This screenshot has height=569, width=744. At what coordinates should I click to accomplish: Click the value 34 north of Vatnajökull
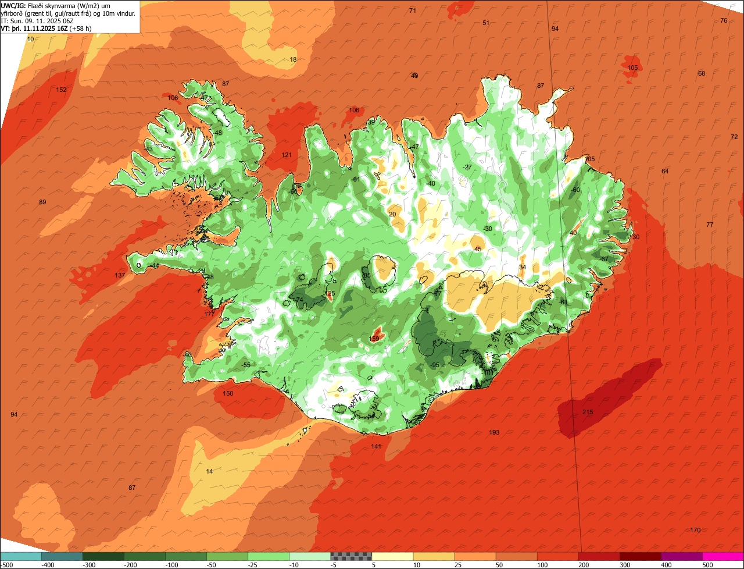pos(523,267)
